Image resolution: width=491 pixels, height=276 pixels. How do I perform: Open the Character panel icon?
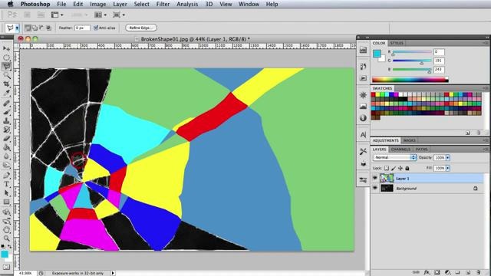[363, 135]
